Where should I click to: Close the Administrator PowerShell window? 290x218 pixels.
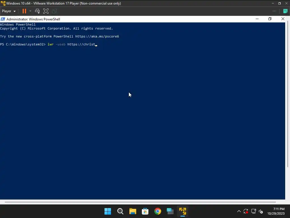pos(283,19)
